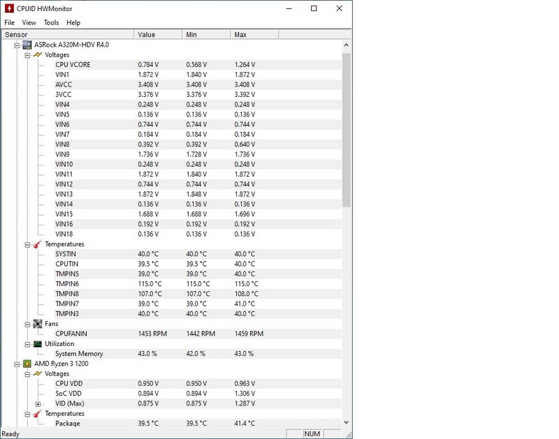The width and height of the screenshot is (559, 439).
Task: Click the 41.4 °C Package max value
Action: coord(245,424)
